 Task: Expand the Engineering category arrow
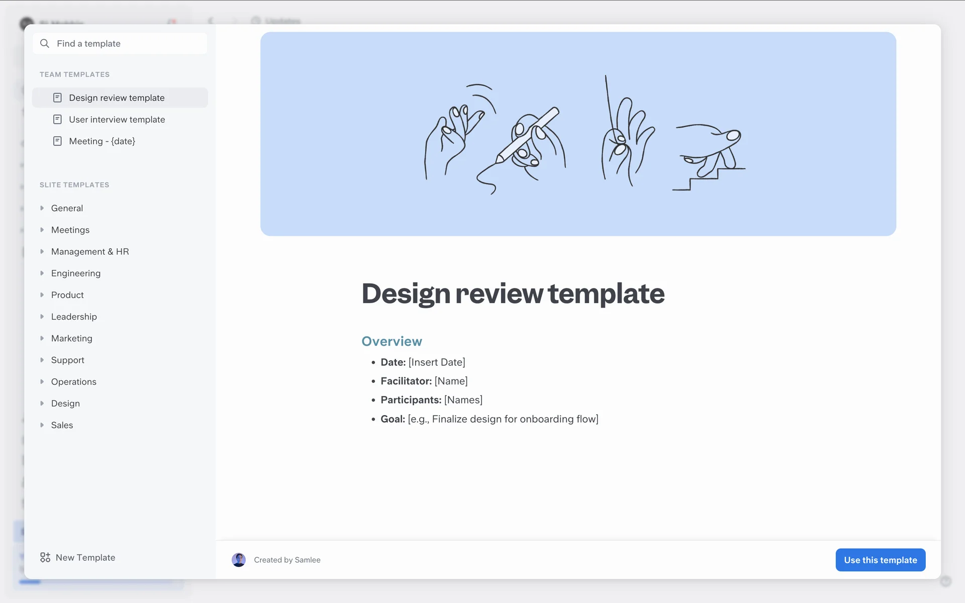(x=42, y=273)
